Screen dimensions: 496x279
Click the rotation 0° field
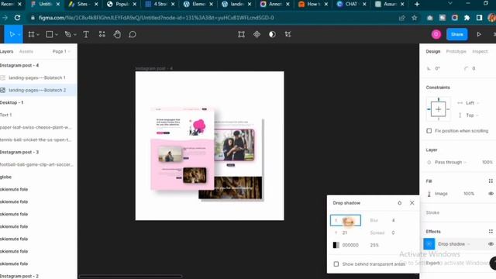438,68
